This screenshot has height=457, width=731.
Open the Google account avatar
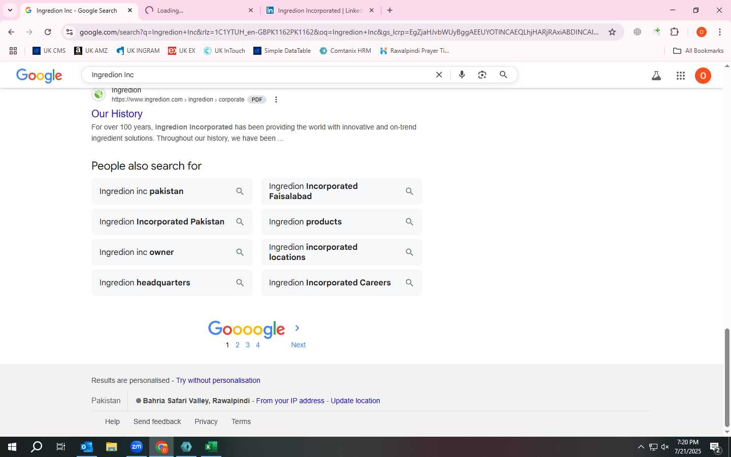tap(703, 76)
